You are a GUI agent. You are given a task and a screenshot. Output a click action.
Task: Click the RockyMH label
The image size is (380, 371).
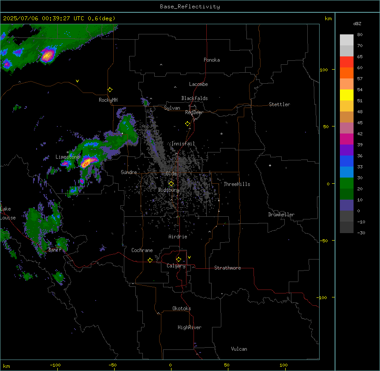click(108, 100)
